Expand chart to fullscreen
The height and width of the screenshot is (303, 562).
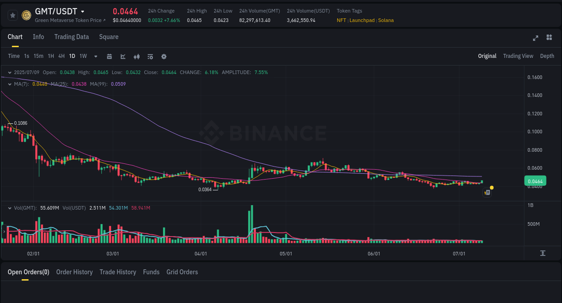click(x=535, y=38)
